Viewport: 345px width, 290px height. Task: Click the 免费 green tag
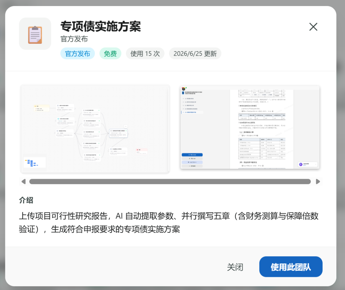click(110, 53)
